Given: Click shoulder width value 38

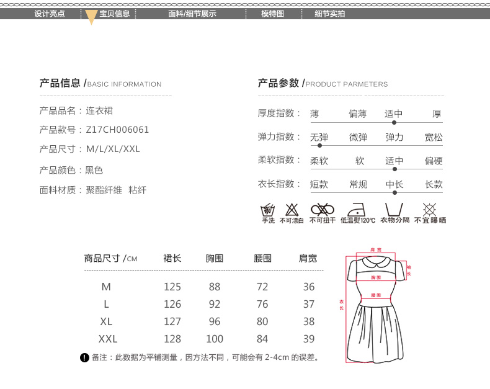Looking at the screenshot, I should 309,321.
